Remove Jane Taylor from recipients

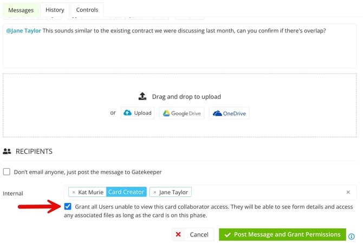coord(154,192)
